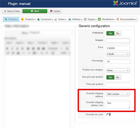Click the System wrench icon
Viewport: 140px width, 128px height.
[x=6, y=19]
